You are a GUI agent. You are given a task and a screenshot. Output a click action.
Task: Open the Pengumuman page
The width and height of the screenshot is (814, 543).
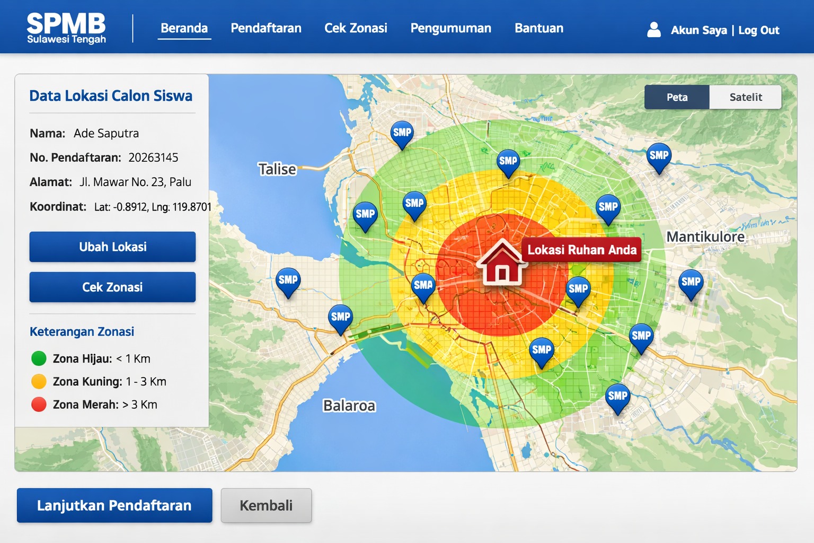450,28
